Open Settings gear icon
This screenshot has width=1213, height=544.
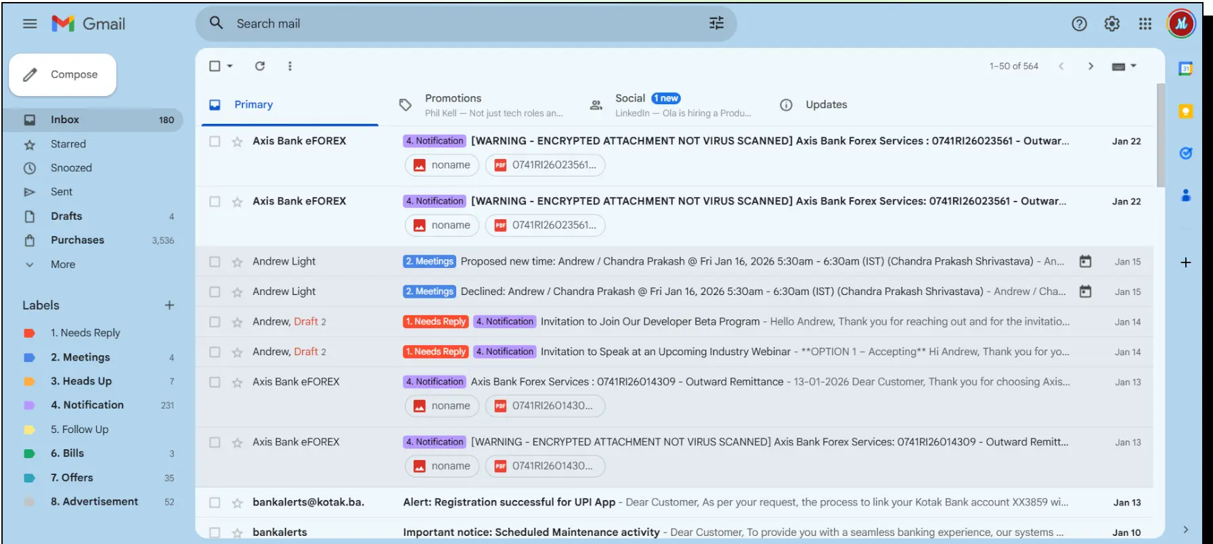pyautogui.click(x=1112, y=24)
